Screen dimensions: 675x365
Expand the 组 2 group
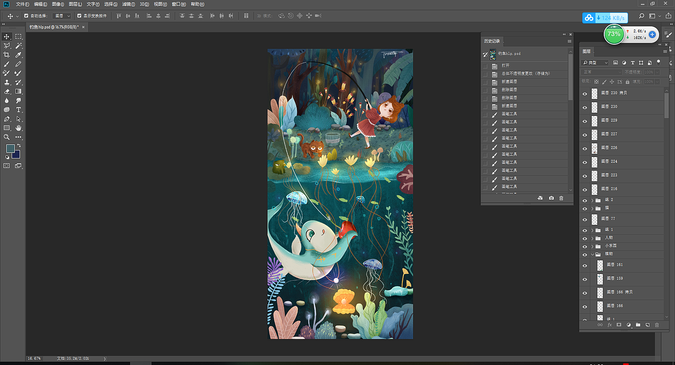(x=592, y=201)
